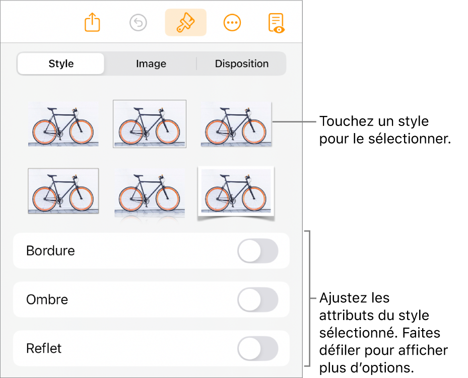Click the Reflet label

coord(44,348)
